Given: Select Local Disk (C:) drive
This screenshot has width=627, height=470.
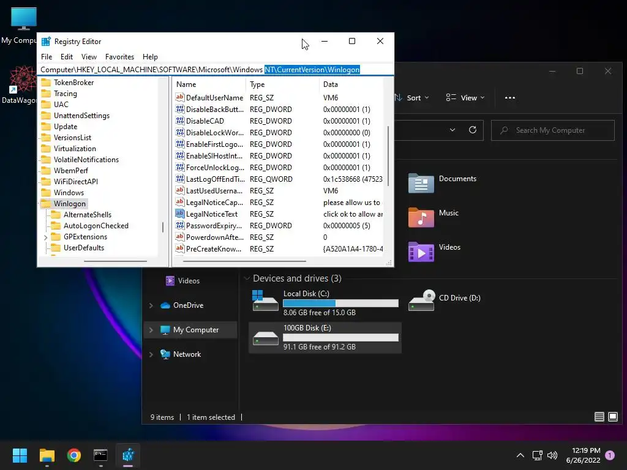Looking at the screenshot, I should click(x=325, y=303).
